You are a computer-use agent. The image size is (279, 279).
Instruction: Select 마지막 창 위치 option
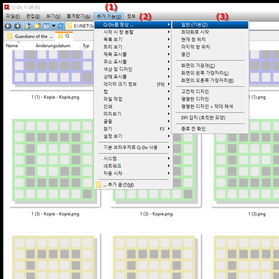pos(210,47)
